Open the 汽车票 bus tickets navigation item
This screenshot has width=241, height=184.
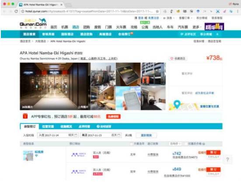pyautogui.click(x=183, y=27)
